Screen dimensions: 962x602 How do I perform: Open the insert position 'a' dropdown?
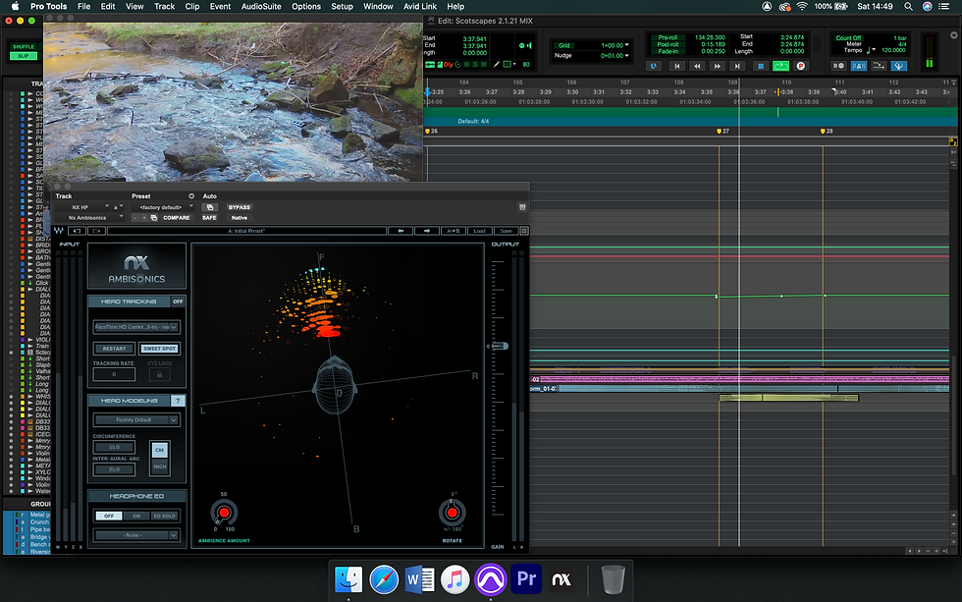(x=119, y=207)
